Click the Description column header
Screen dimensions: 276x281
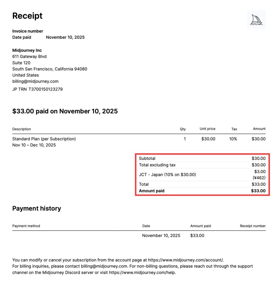click(22, 129)
